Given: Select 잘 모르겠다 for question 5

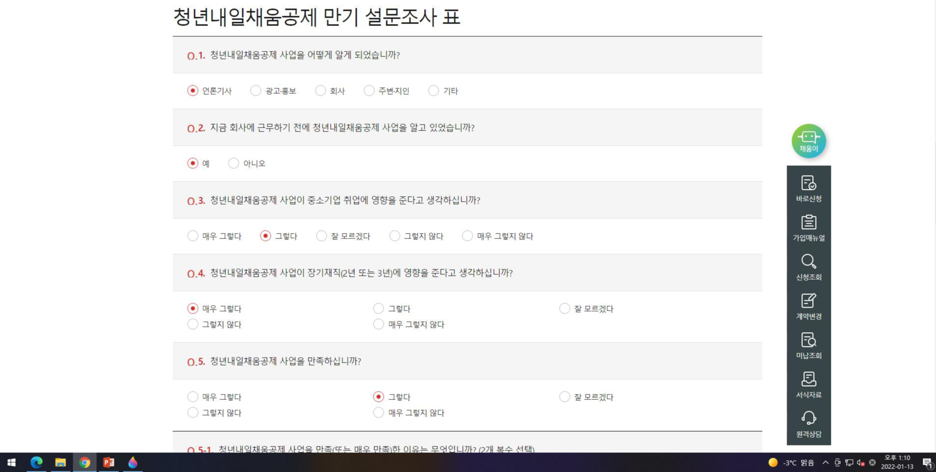Looking at the screenshot, I should click(x=565, y=396).
